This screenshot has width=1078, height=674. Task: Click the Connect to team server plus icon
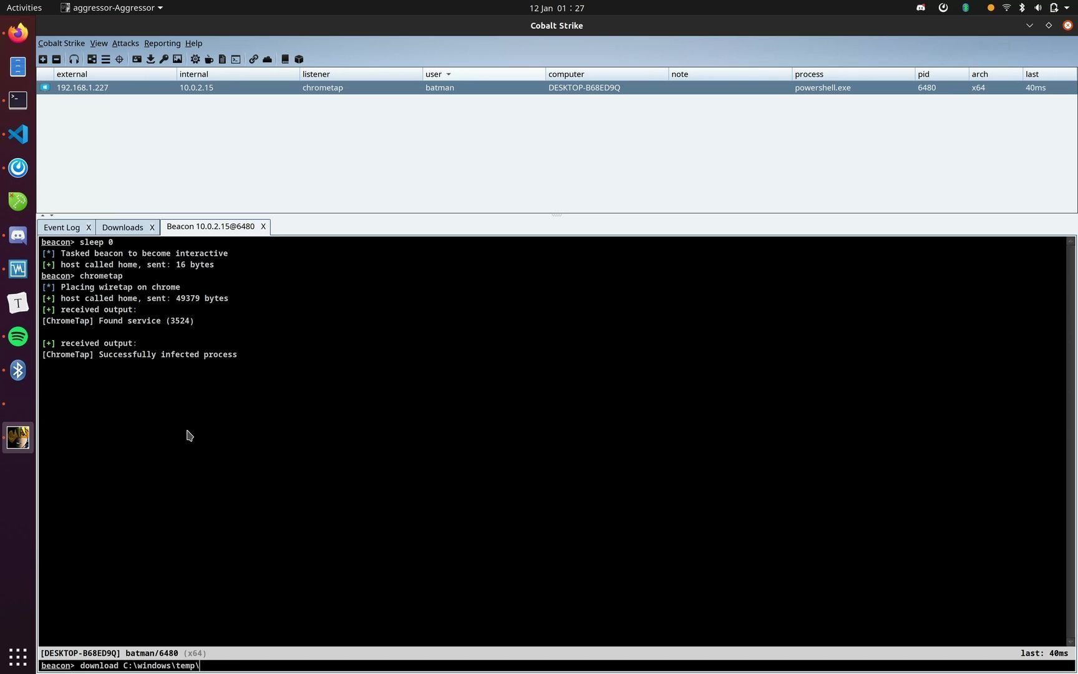pos(42,59)
